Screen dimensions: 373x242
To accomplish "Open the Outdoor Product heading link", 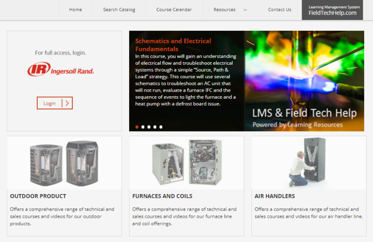I will tap(38, 196).
